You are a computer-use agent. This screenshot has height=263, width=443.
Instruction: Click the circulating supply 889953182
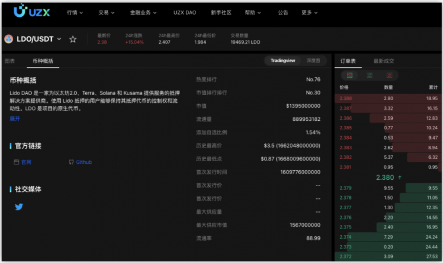[x=306, y=119]
